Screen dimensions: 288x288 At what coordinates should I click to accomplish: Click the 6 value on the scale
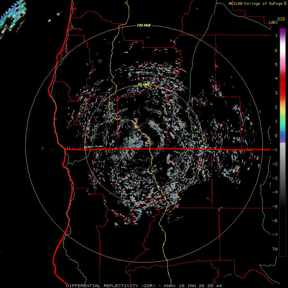tap(276, 50)
